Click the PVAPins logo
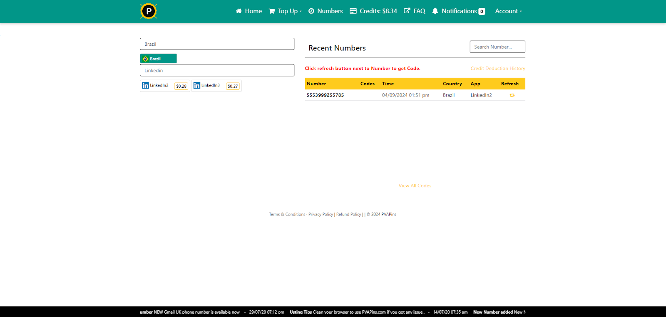Image resolution: width=666 pixels, height=317 pixels. pyautogui.click(x=149, y=11)
